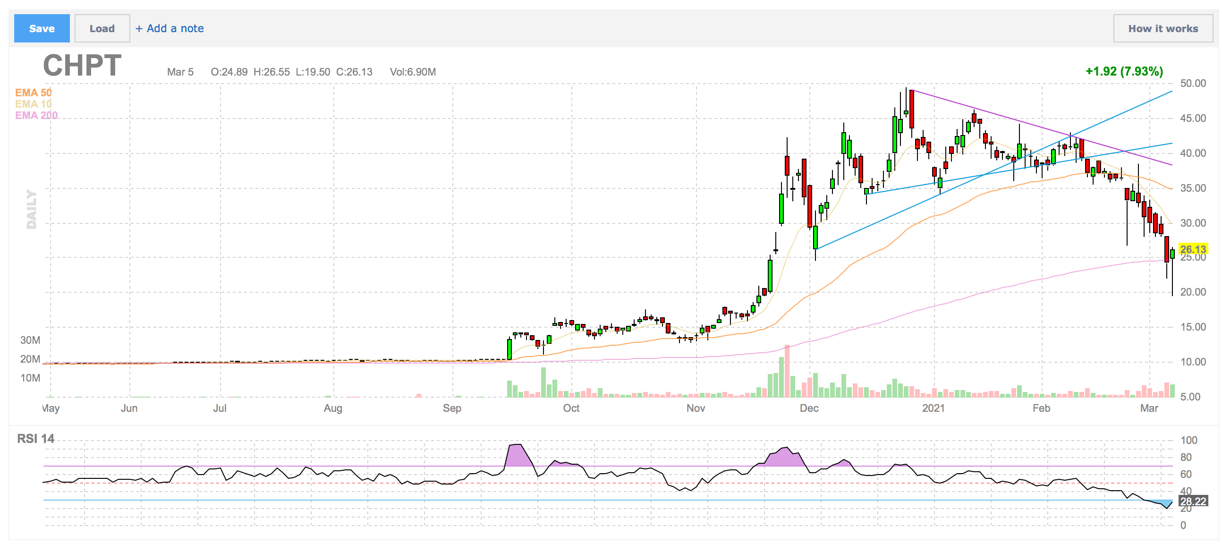Screen dimensions: 1222x544
Task: Click the 50.00 price axis label
Action: point(1192,84)
